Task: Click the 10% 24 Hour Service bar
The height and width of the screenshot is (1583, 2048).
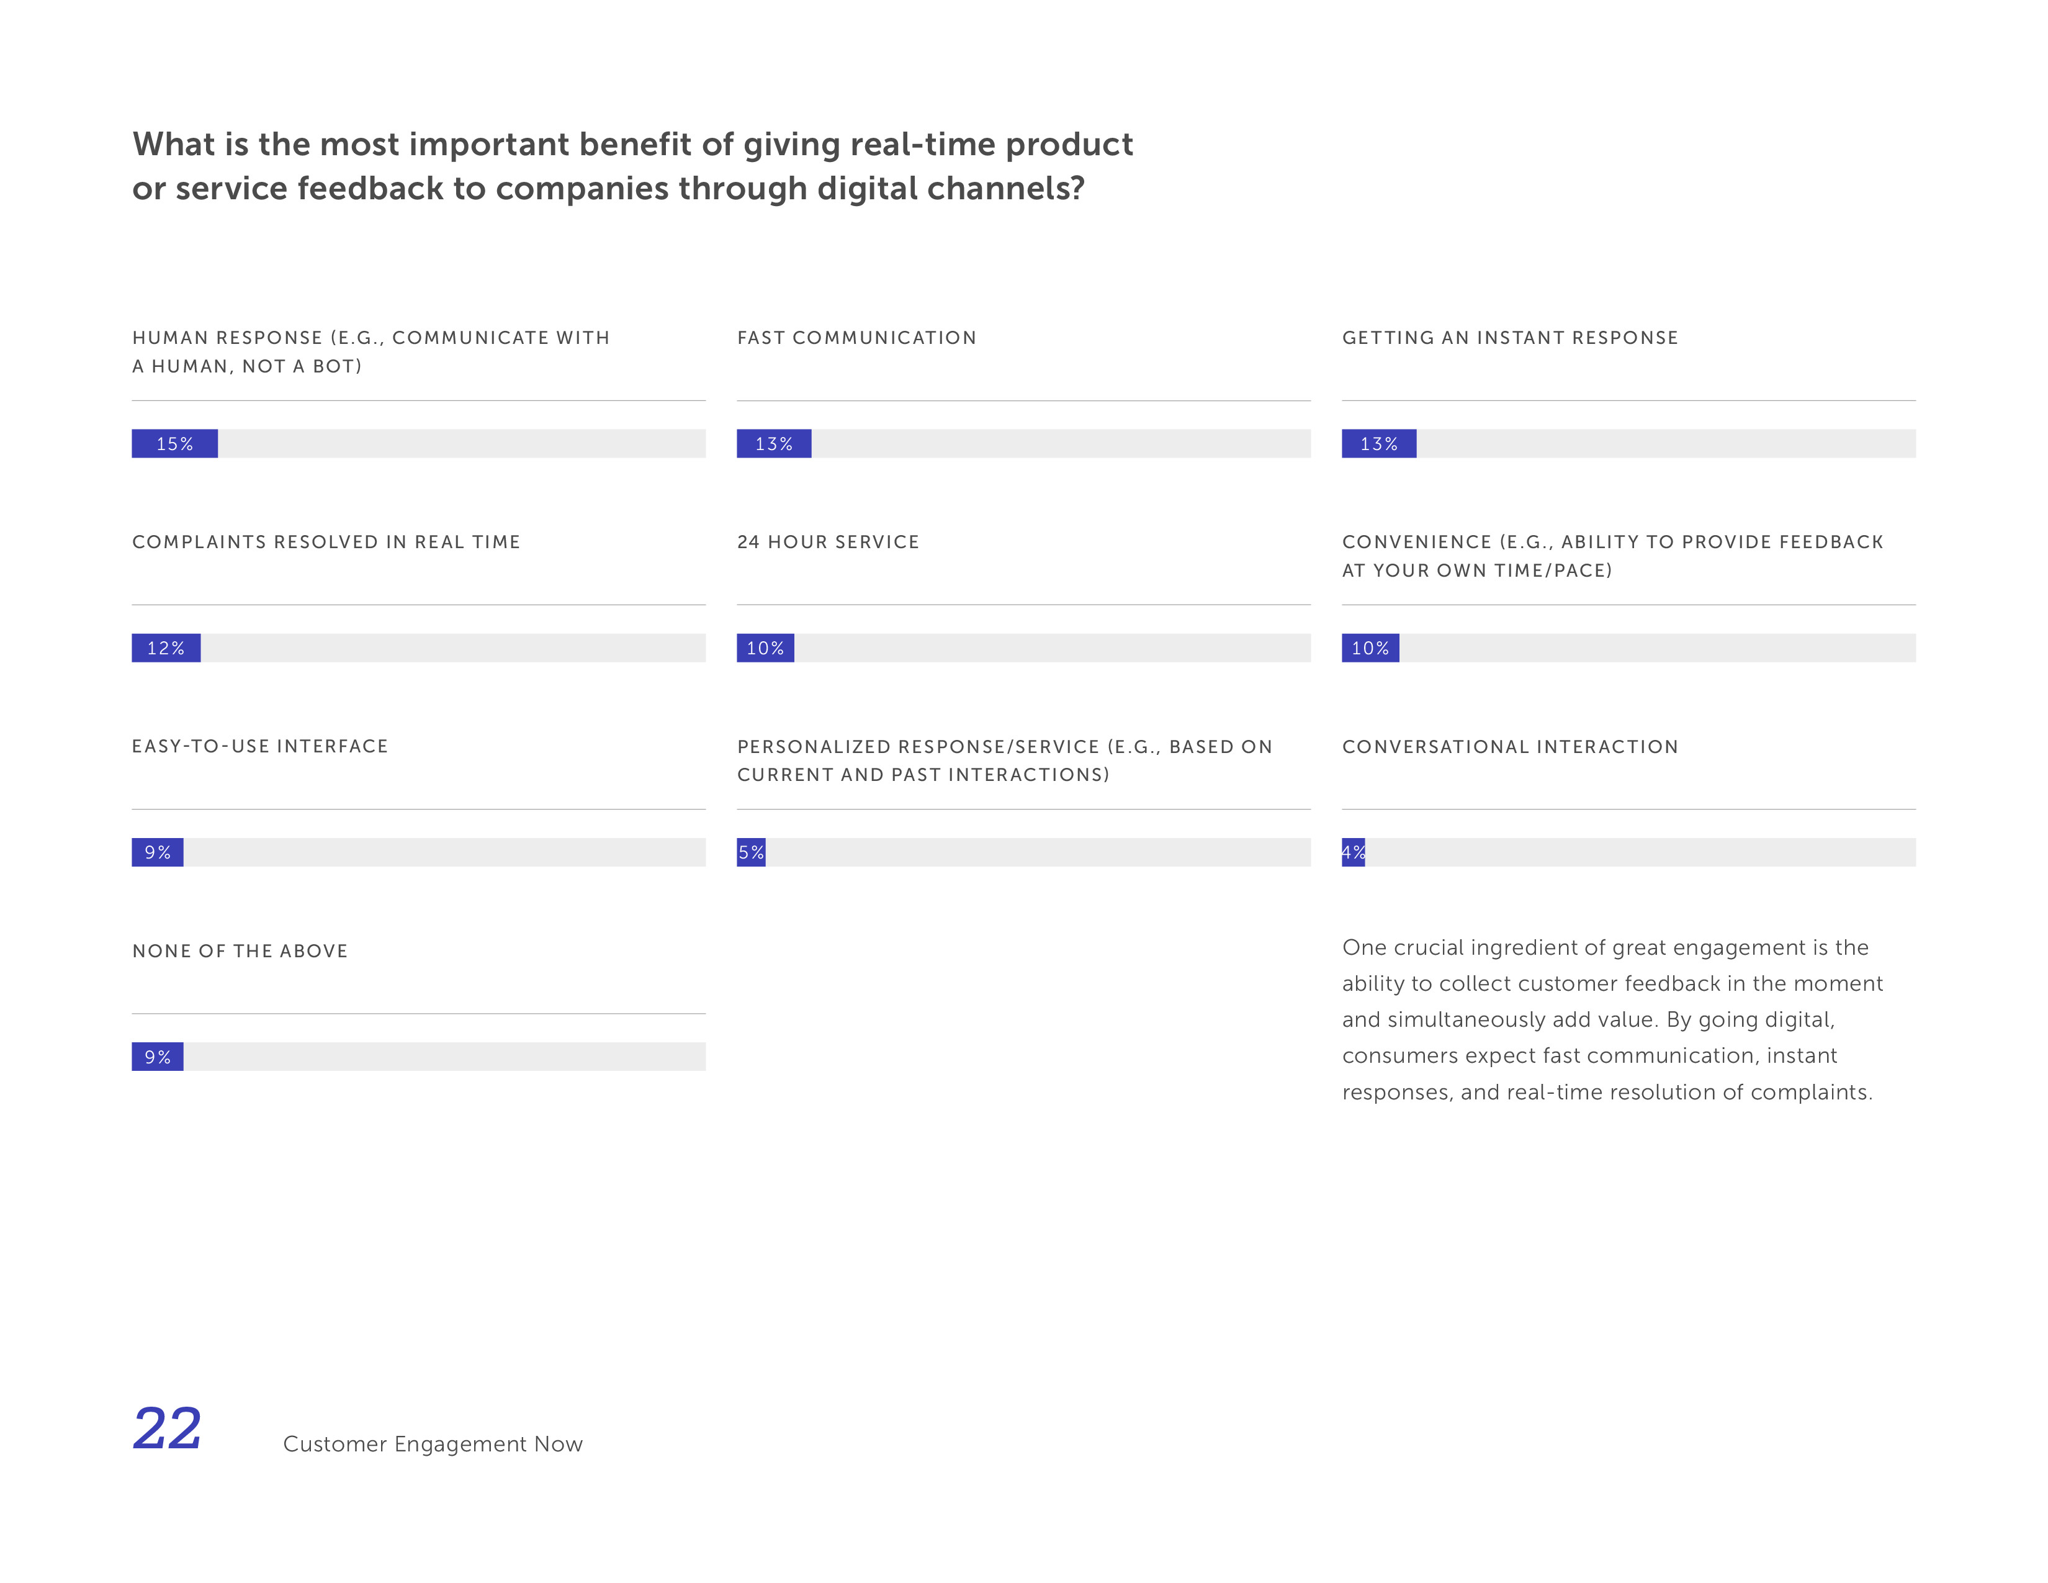Action: (765, 648)
